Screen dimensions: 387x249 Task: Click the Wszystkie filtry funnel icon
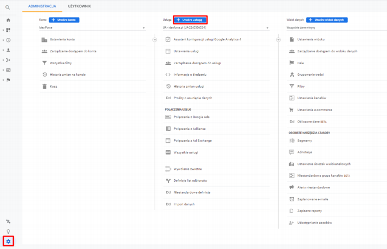point(44,63)
